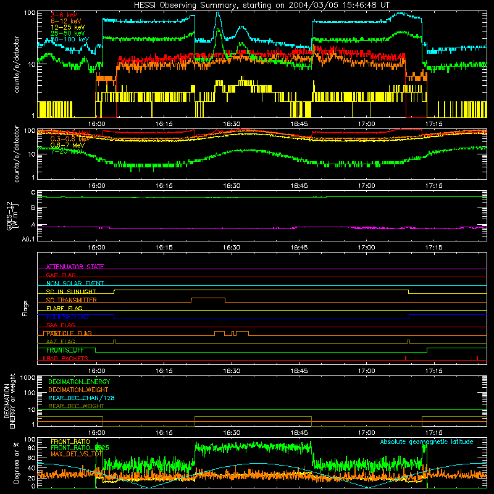The image size is (494, 494).
Task: Click the C tick label on GOES axis
Action: click(33, 193)
